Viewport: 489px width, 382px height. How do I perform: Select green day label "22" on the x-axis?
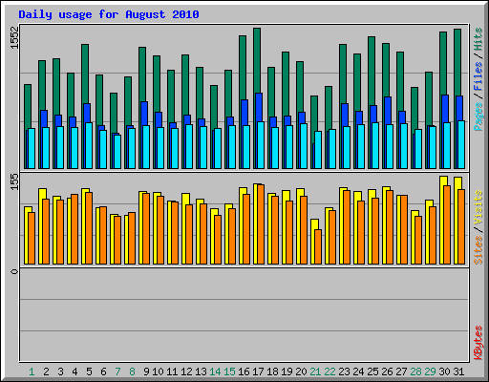click(330, 371)
